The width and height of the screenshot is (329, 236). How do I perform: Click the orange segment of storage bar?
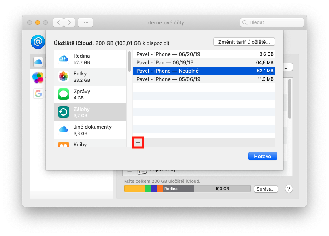click(160, 189)
